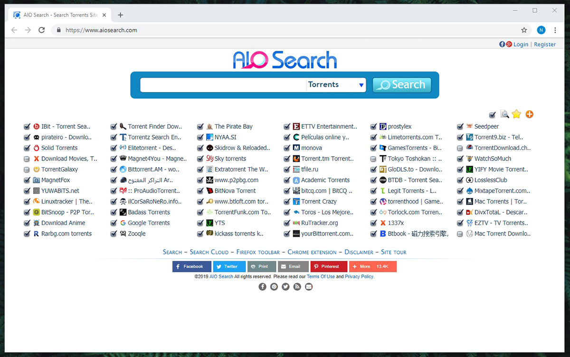Viewport: 570px width, 357px height.
Task: Click the Pinterest share button
Action: (329, 266)
